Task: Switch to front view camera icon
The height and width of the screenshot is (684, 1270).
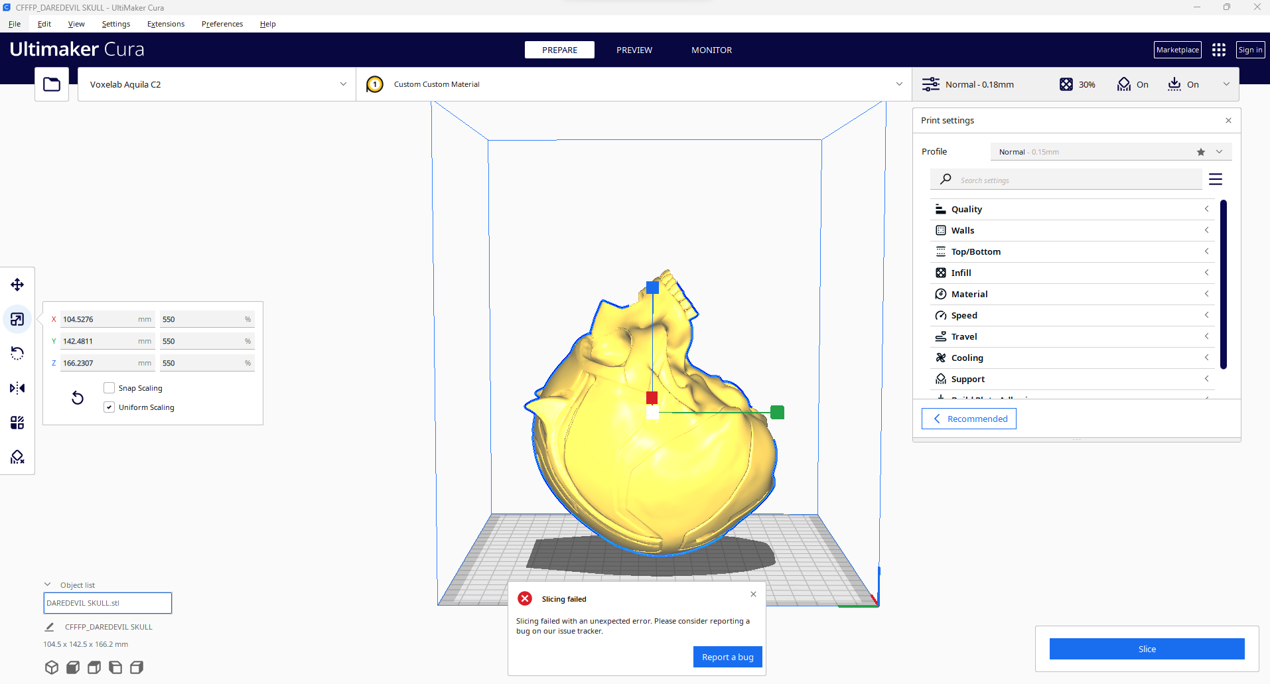Action: pos(73,667)
